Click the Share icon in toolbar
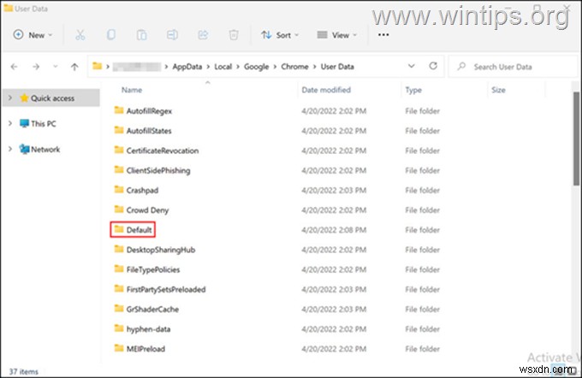The image size is (582, 378). click(203, 35)
